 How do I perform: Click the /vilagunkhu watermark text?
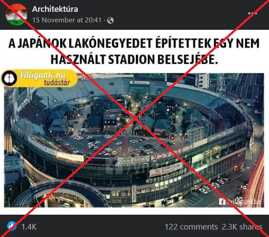point(244,202)
